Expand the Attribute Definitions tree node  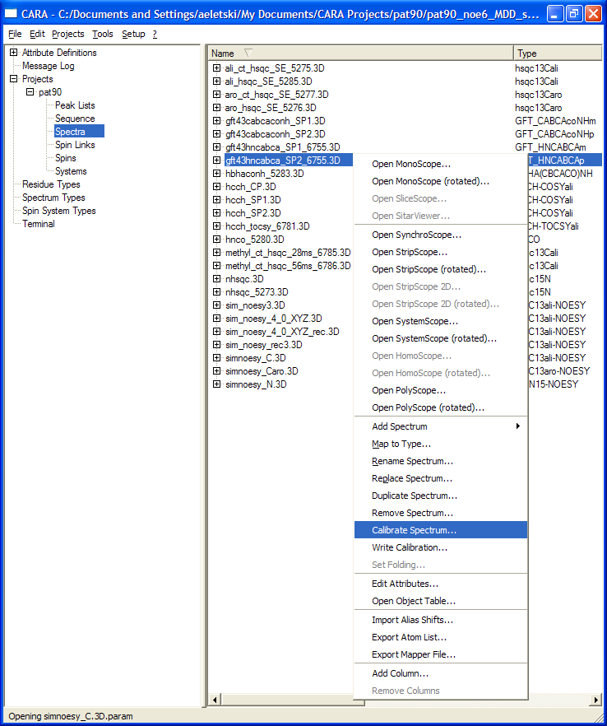coord(13,53)
